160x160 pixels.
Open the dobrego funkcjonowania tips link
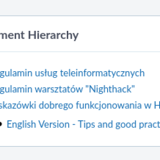(80, 105)
